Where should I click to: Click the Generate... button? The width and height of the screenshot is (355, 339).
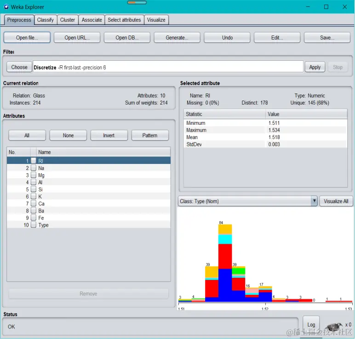click(177, 37)
